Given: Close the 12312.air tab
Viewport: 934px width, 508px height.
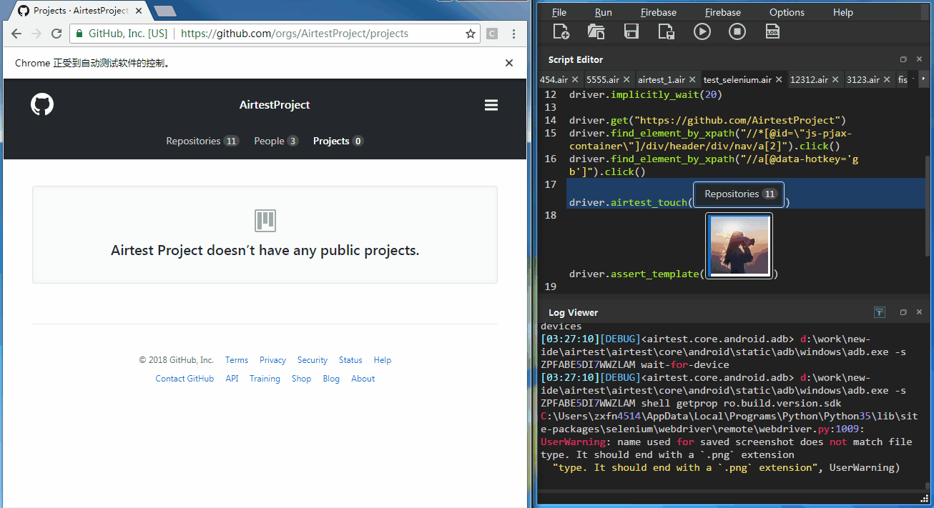Looking at the screenshot, I should (x=835, y=80).
